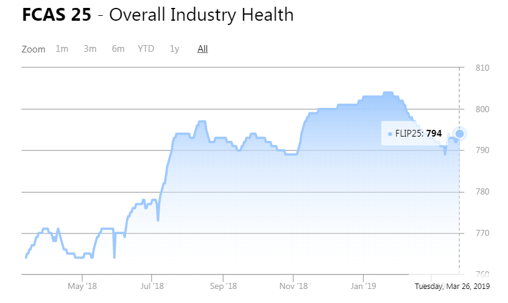Click the May '18 x-axis label
Screen dimensions: 508x303
82,286
